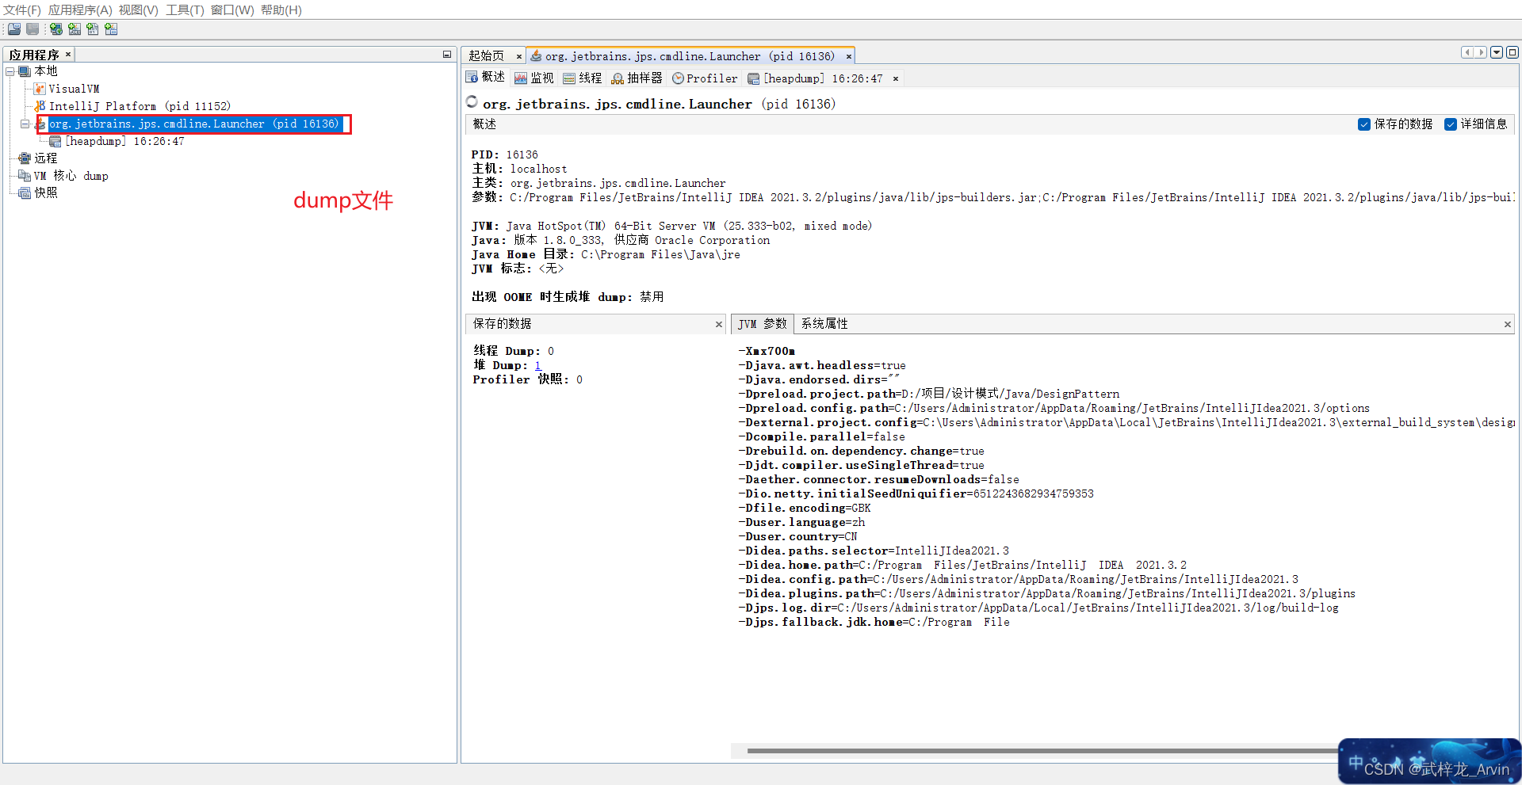Select the 远程 tree node
Viewport: 1522px width, 785px height.
pyautogui.click(x=46, y=158)
